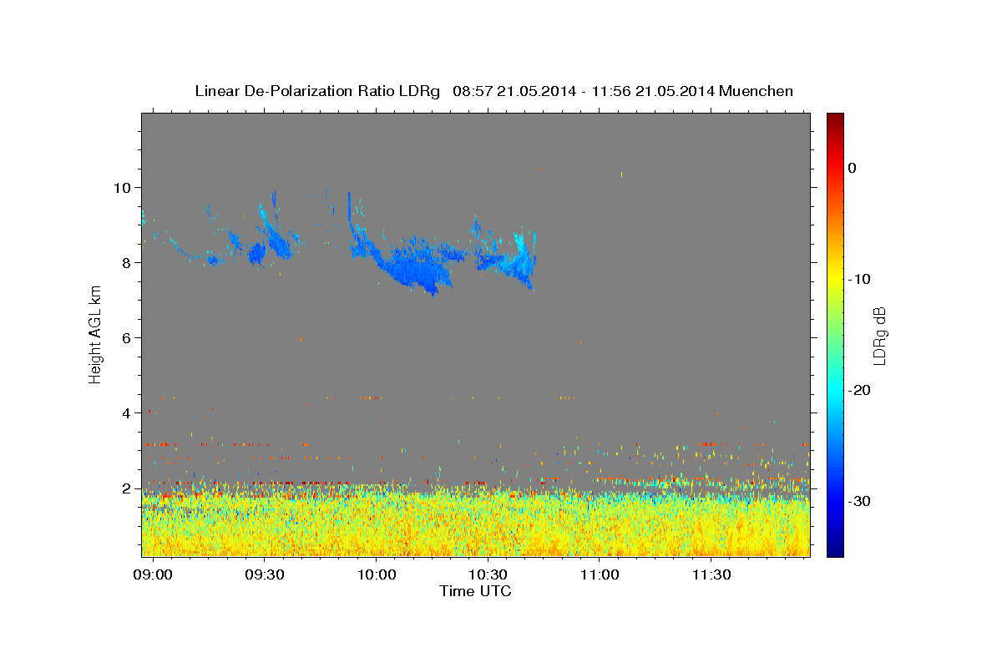Click the '09:30' time tick label
The image size is (1002, 668).
265,576
